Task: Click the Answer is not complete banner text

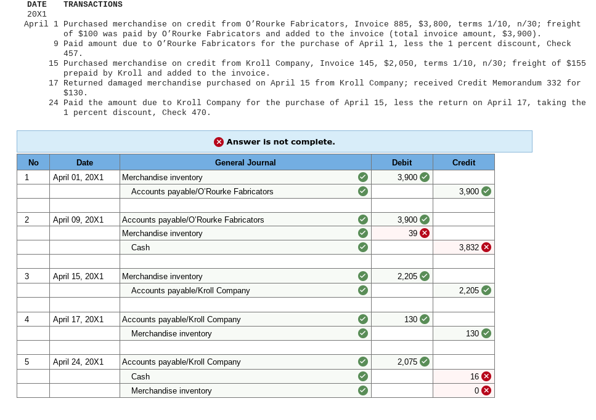Action: point(280,141)
